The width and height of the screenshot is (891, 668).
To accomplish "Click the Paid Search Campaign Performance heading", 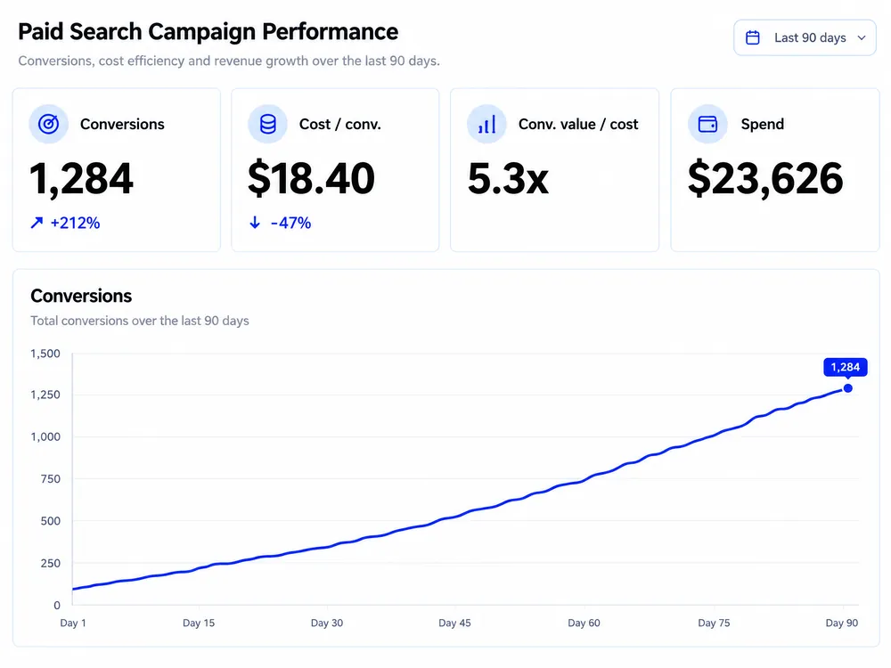I will pos(208,32).
